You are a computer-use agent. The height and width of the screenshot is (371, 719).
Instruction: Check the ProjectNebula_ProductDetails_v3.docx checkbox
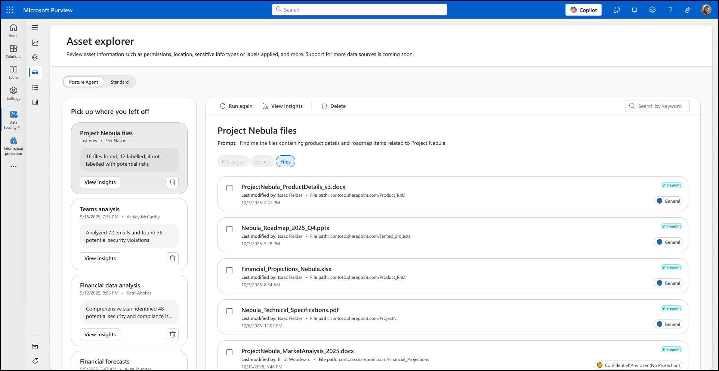click(x=229, y=188)
